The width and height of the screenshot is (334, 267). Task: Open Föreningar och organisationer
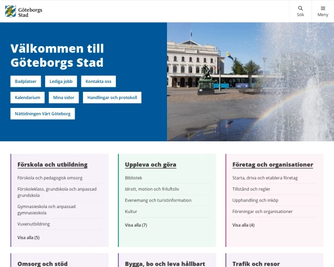point(262,211)
